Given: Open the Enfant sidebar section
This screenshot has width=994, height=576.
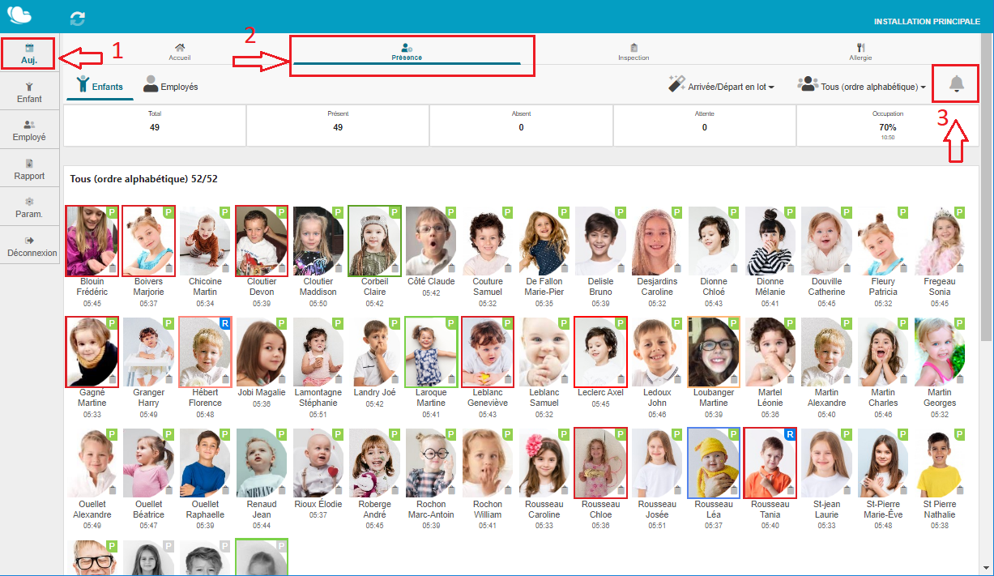Looking at the screenshot, I should pyautogui.click(x=29, y=92).
